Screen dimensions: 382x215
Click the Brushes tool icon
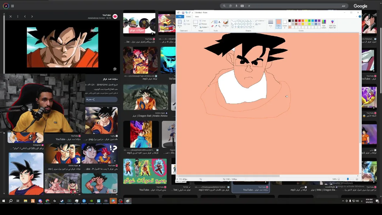pos(226,22)
